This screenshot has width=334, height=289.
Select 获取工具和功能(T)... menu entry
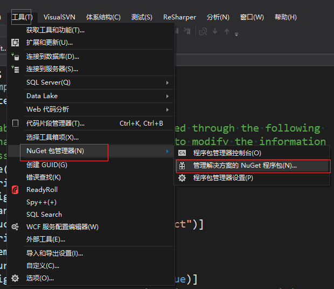91,30
